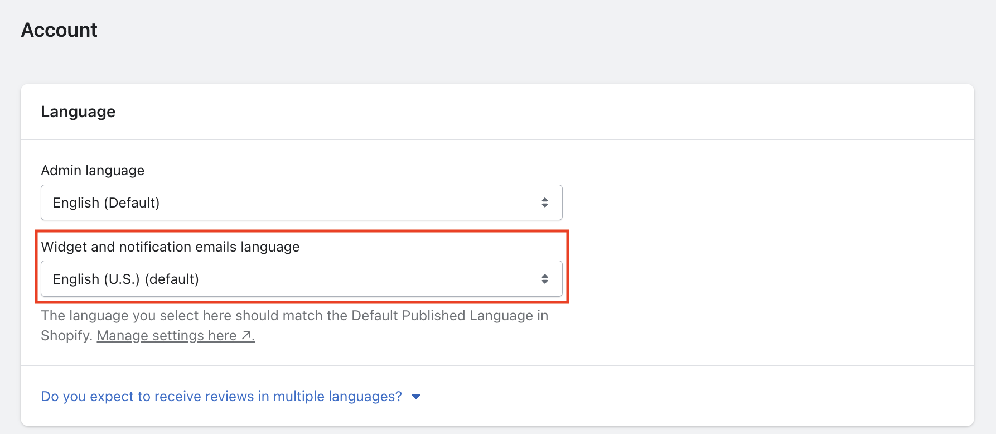This screenshot has height=434, width=996.
Task: Select the English (U.S.) (default) value text
Action: pyautogui.click(x=125, y=279)
